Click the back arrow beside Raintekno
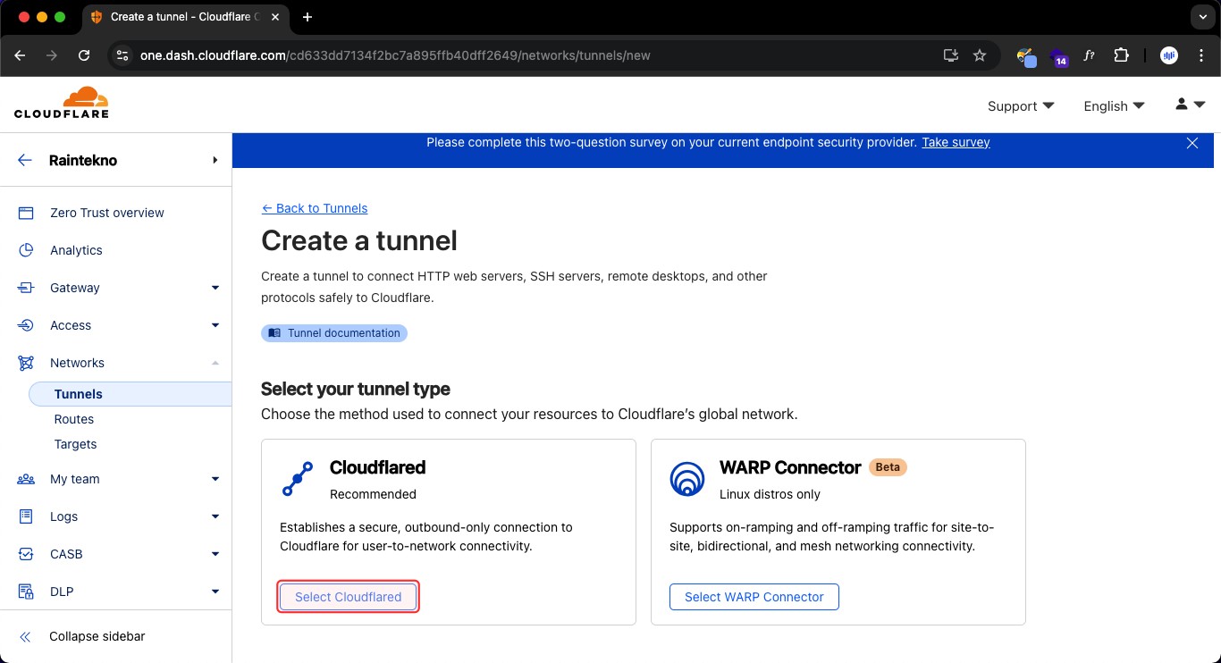This screenshot has height=663, width=1221. point(25,161)
